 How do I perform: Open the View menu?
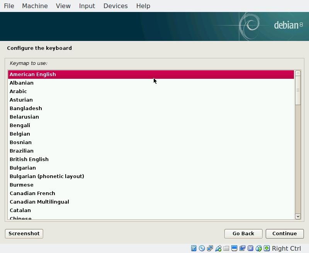click(63, 6)
